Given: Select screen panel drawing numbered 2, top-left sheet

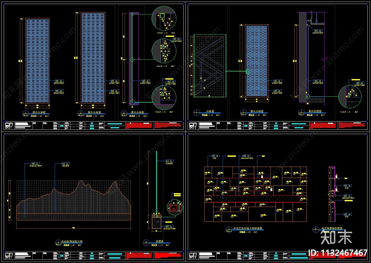Looking at the screenshot, I should point(93,58).
